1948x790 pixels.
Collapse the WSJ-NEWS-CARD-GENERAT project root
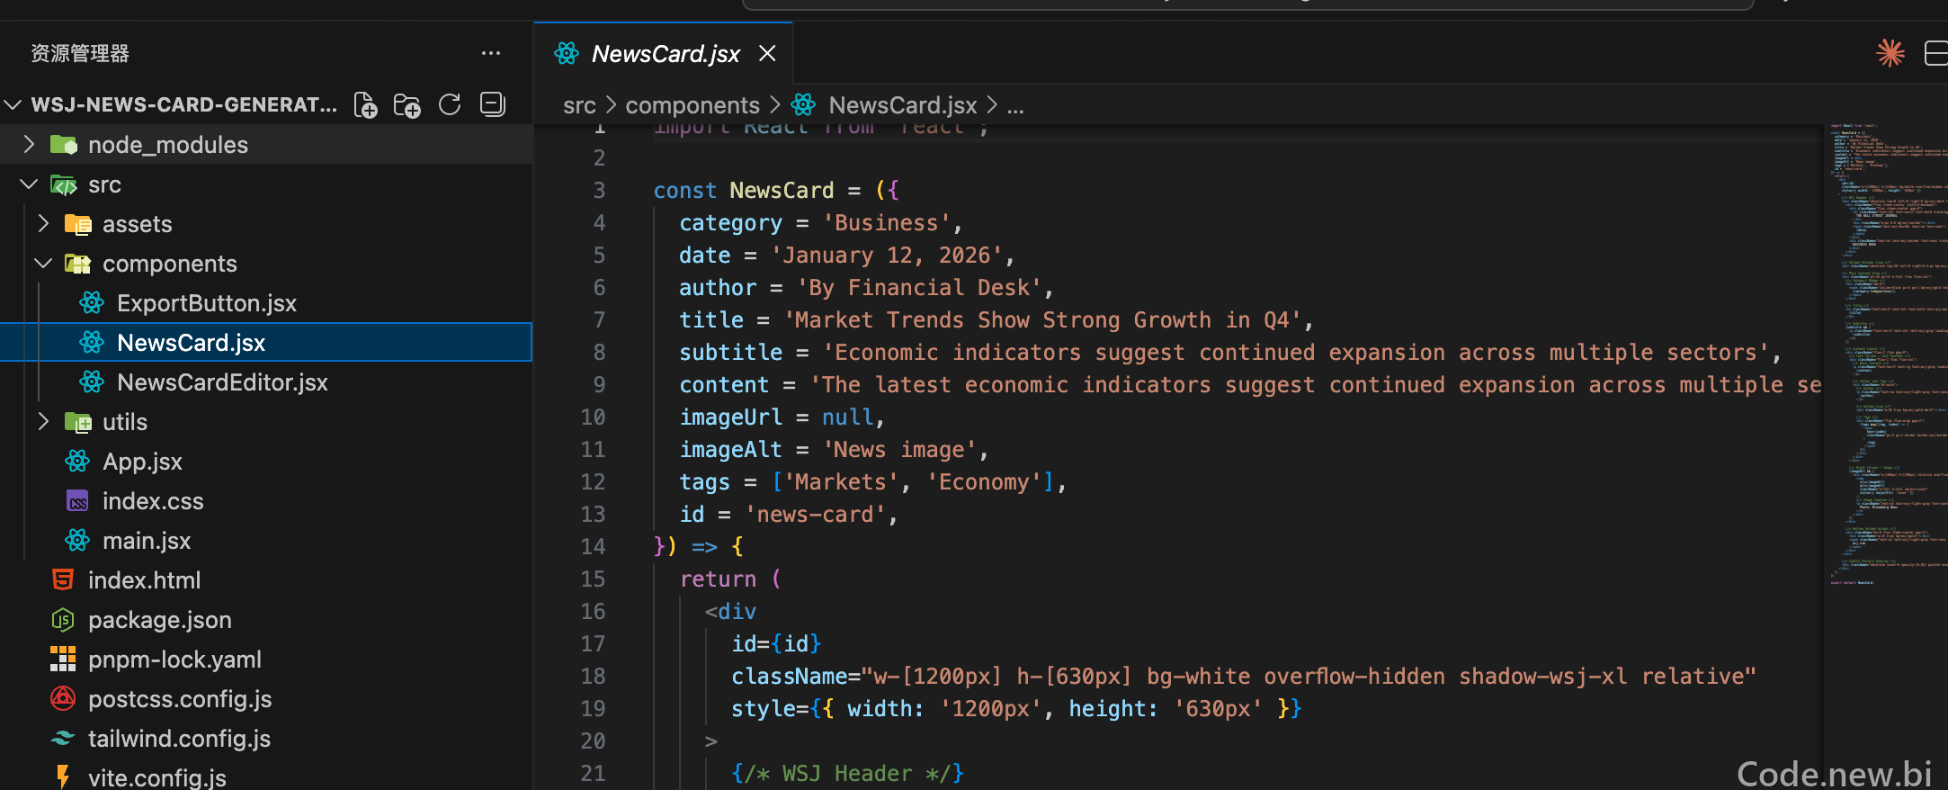coord(13,105)
